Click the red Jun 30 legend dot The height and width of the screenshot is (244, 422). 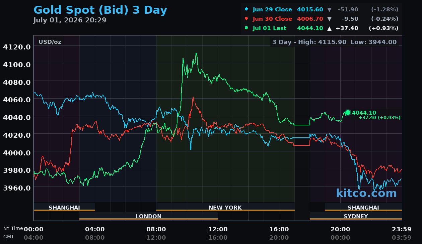(247, 18)
